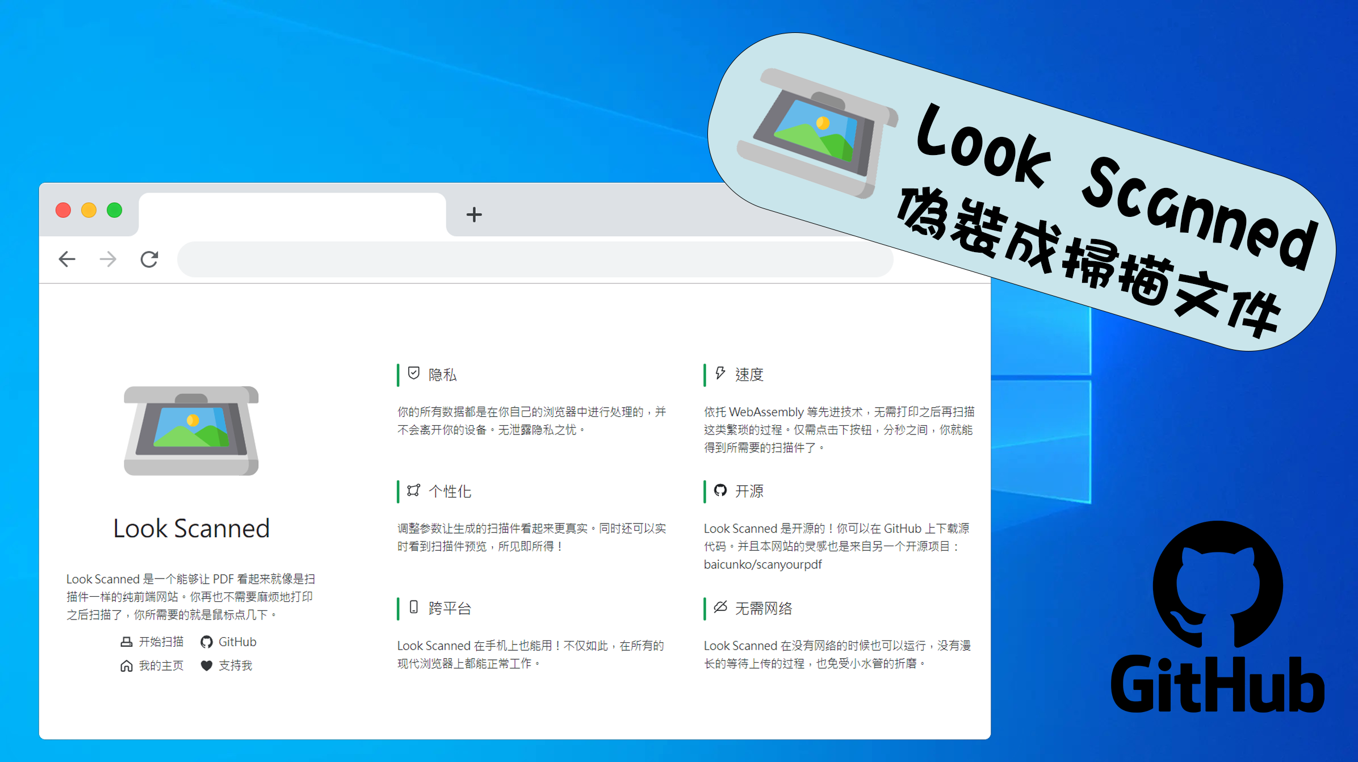Focus the browser address bar

click(x=535, y=259)
